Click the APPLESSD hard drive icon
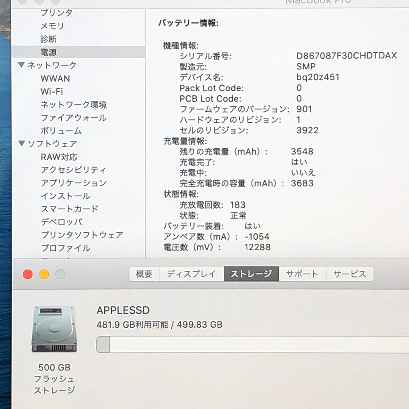Image resolution: width=409 pixels, height=409 pixels. click(54, 329)
